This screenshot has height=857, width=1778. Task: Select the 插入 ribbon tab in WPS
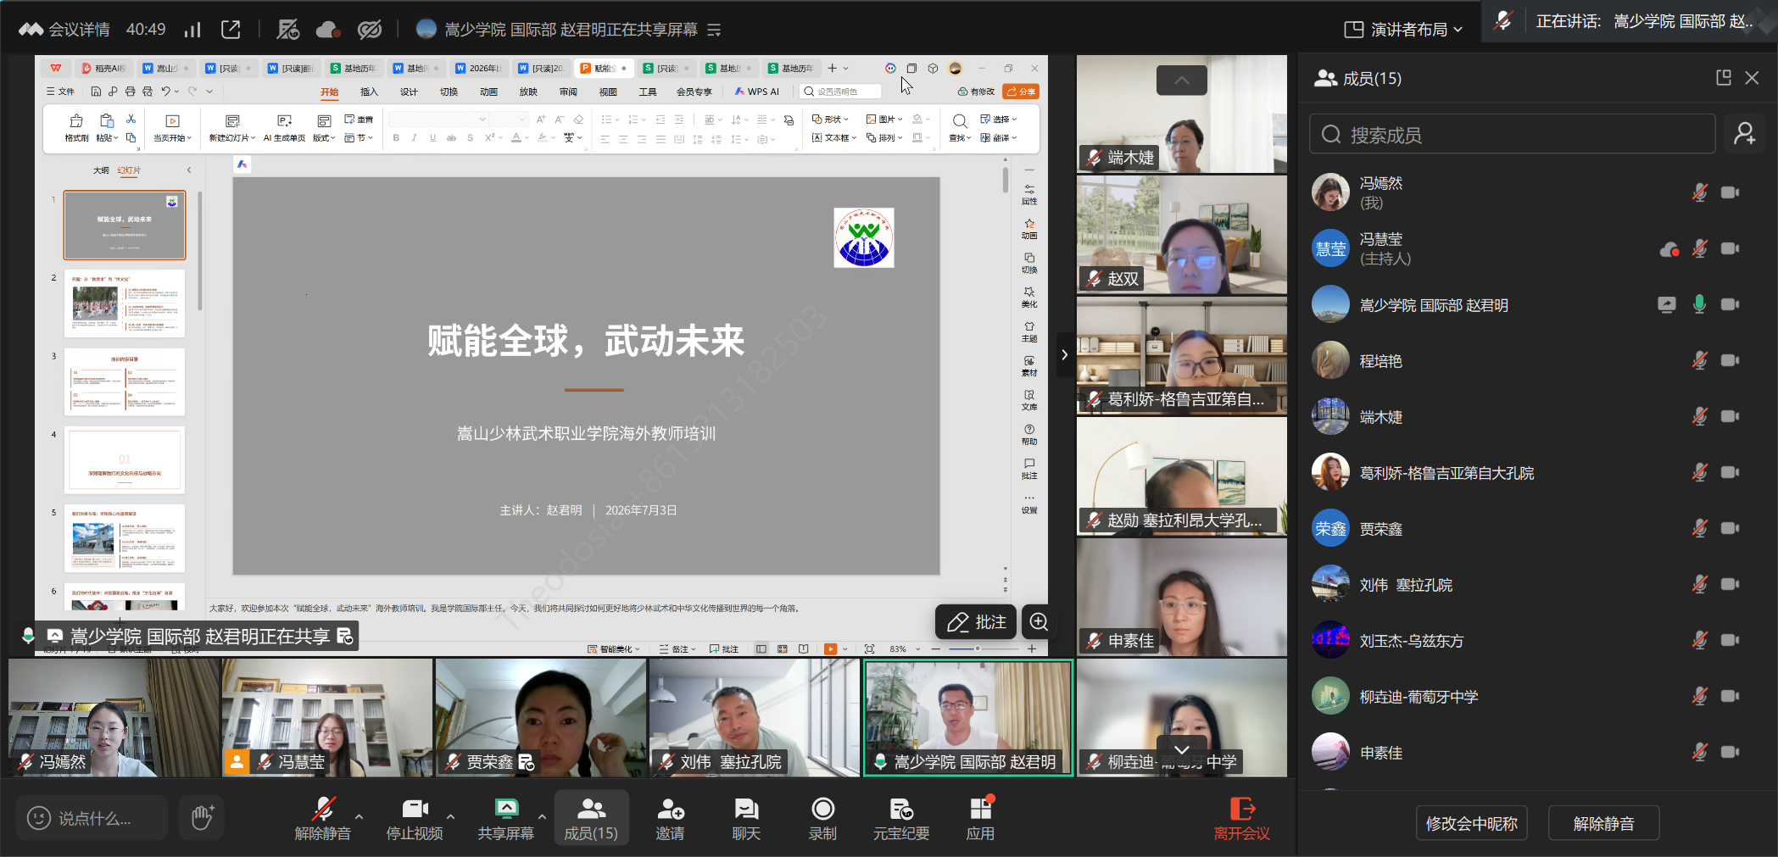[369, 92]
